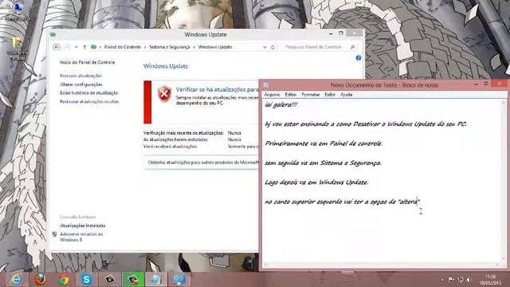The image size is (510, 287).
Task: Click 'Adicionar recursos ao Windows 8'
Action: (81, 237)
